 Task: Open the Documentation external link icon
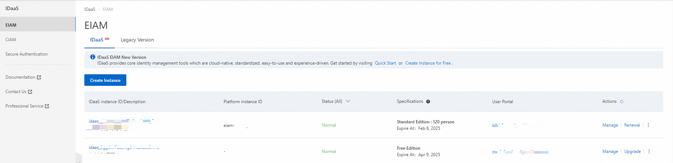[x=39, y=77]
